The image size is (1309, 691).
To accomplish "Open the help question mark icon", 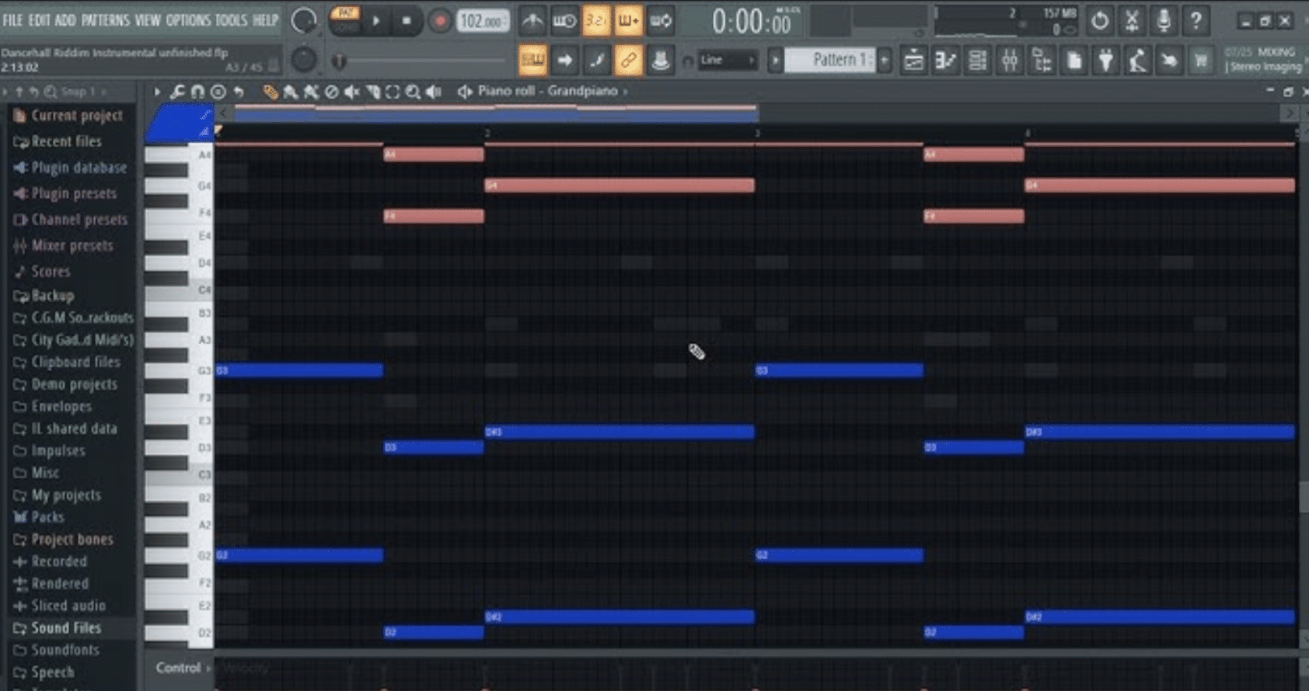I will 1196,20.
